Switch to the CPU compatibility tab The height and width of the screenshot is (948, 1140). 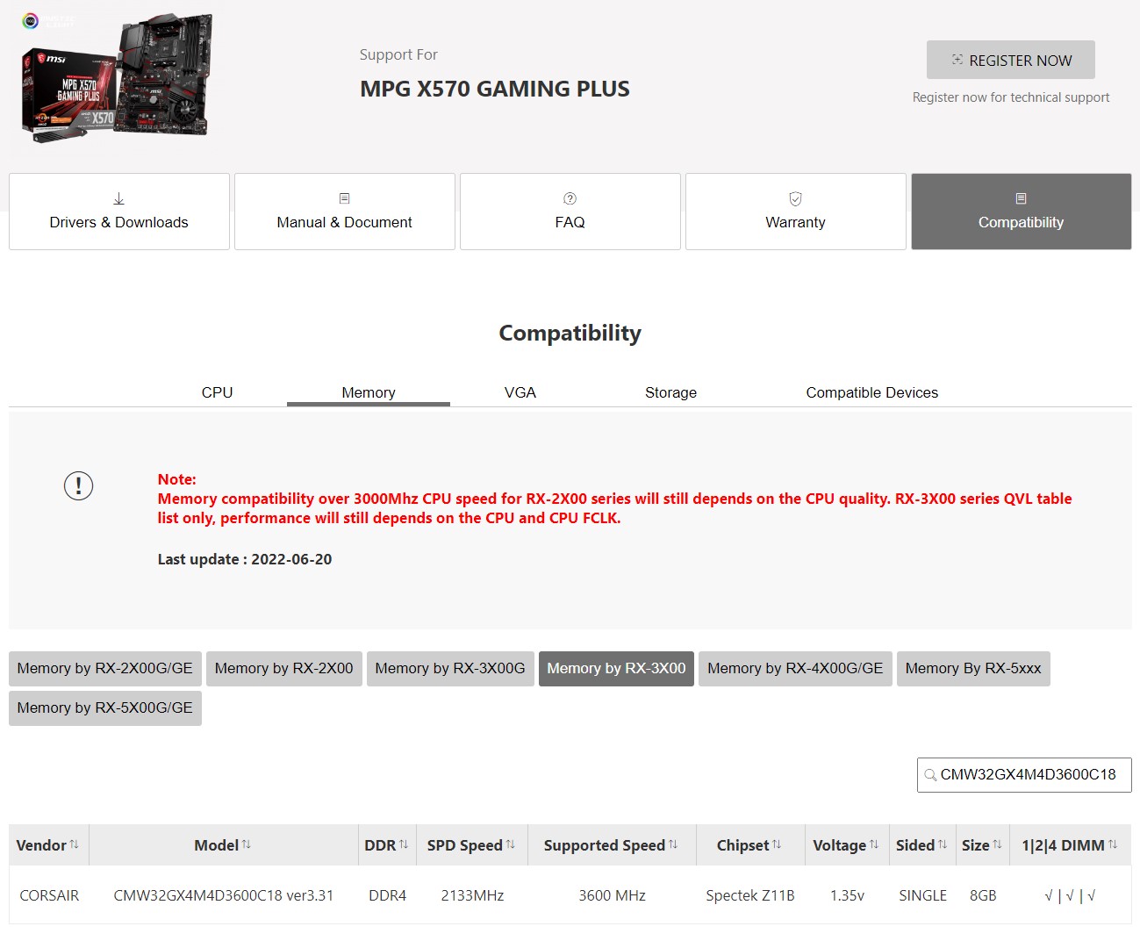tap(218, 392)
